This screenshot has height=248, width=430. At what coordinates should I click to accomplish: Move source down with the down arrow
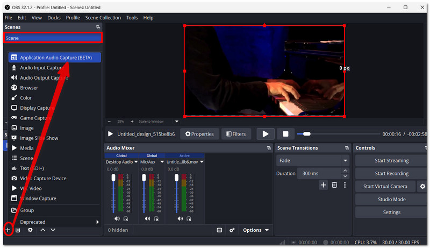click(x=53, y=230)
